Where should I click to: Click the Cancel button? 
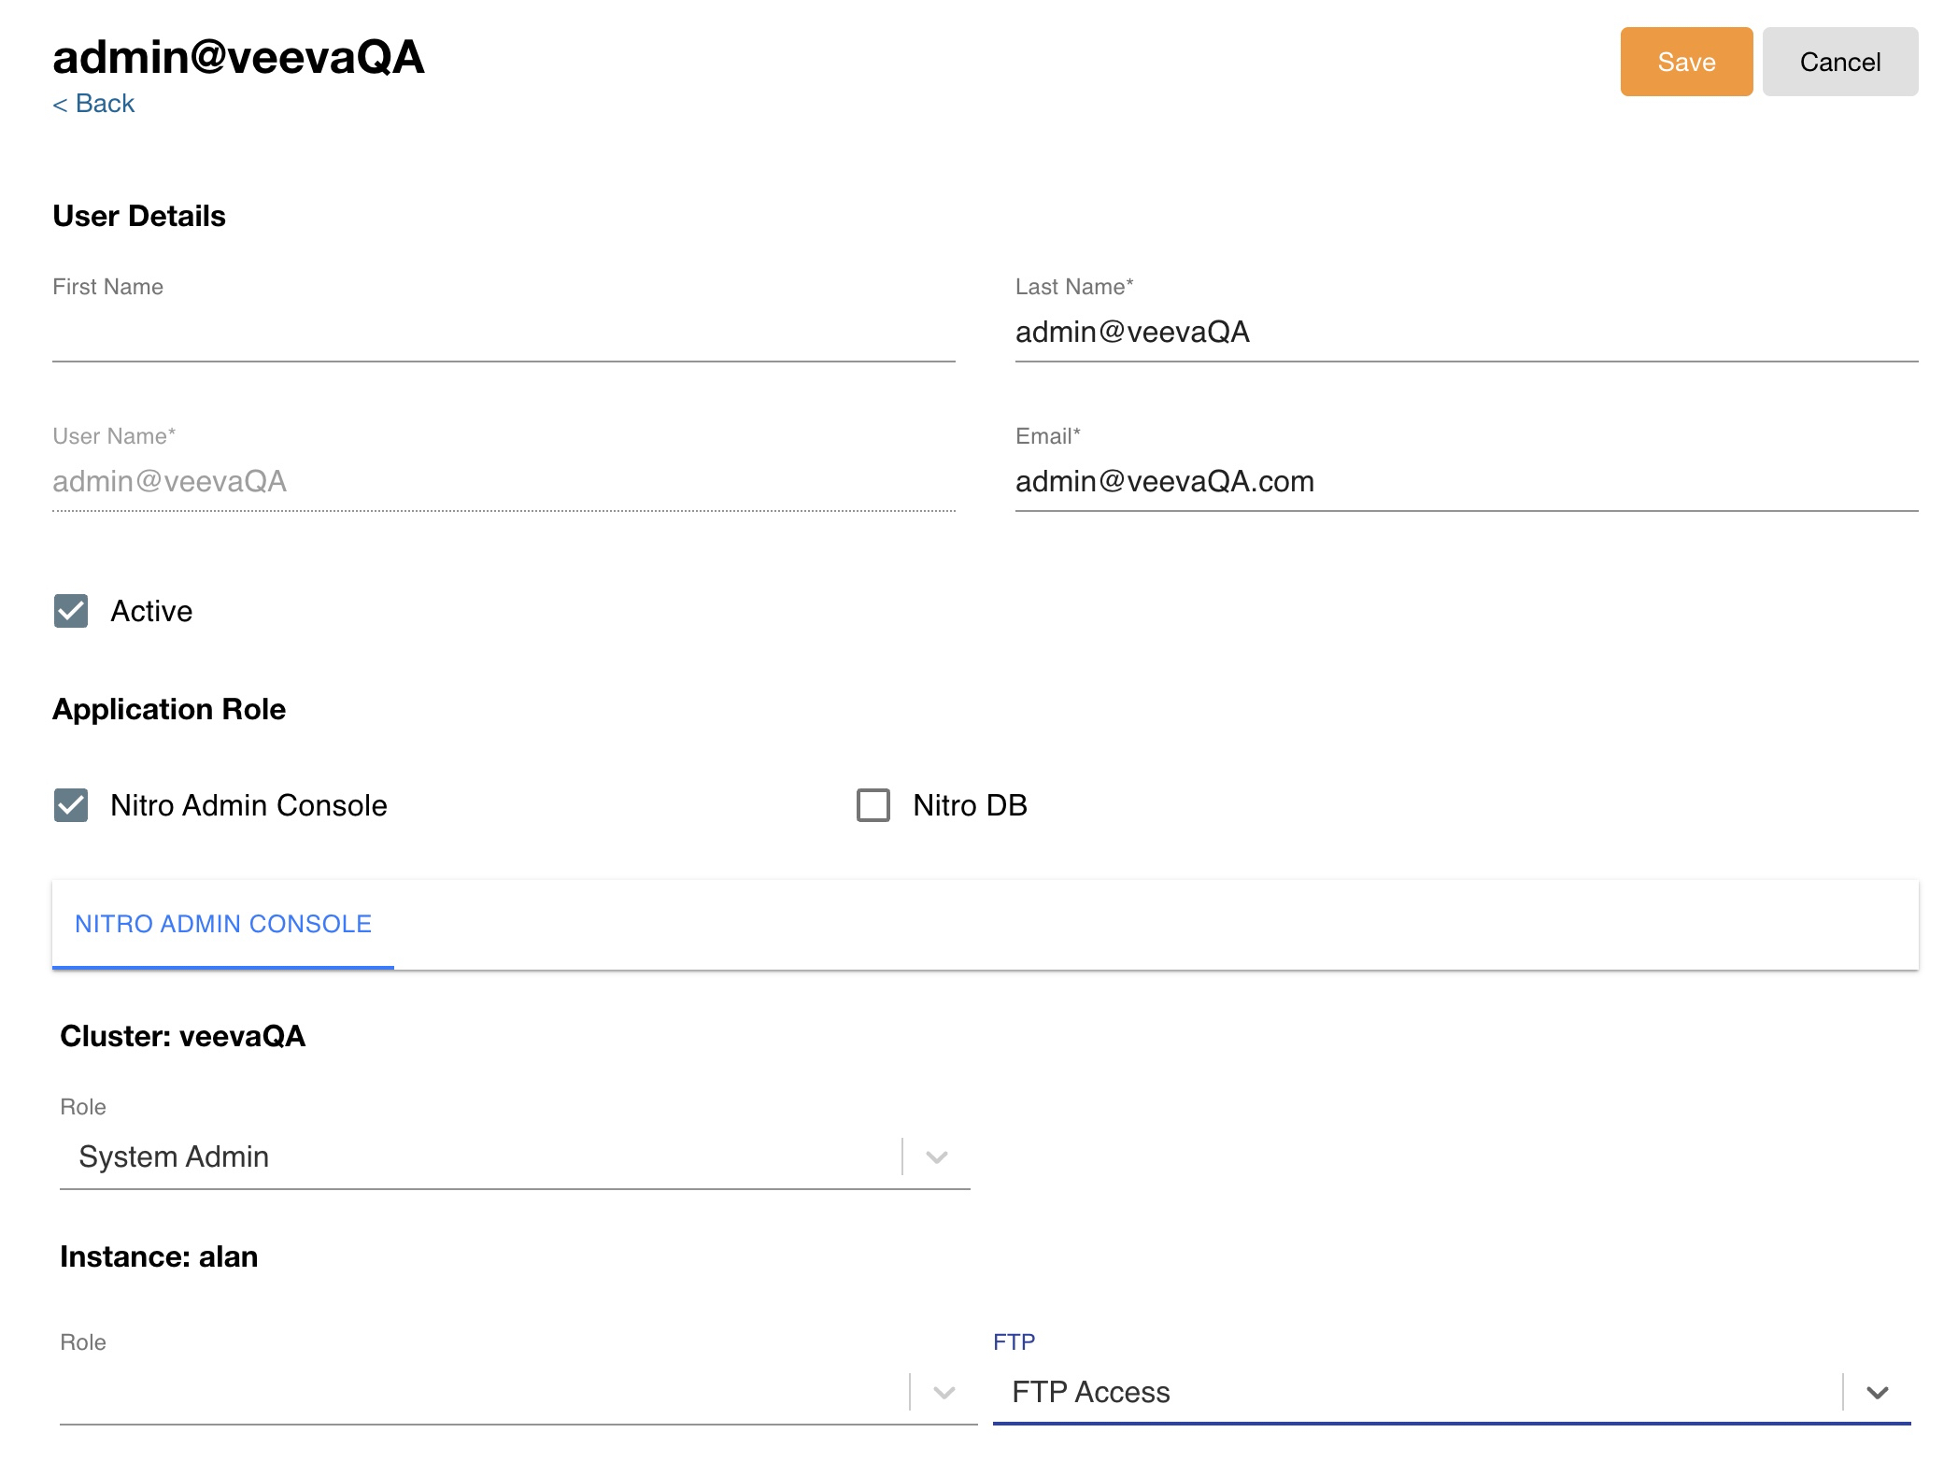coord(1839,62)
